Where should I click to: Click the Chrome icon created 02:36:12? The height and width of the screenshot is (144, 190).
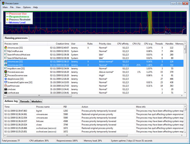click(6, 65)
